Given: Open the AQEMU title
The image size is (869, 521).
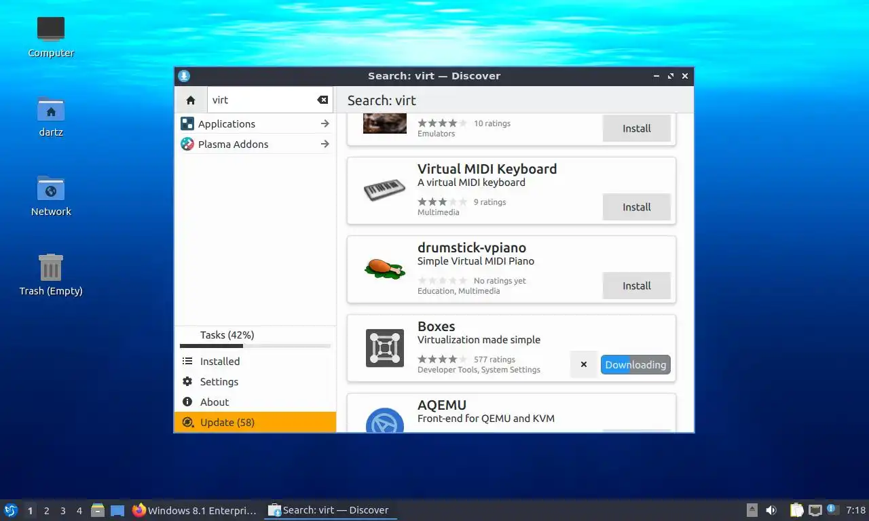Looking at the screenshot, I should [x=442, y=405].
